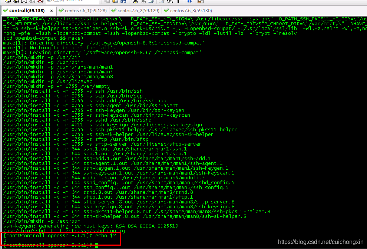The width and height of the screenshot is (367, 249).
Task: Click the 'mkdir -p /usr/bin' line
Action: pos(42,57)
